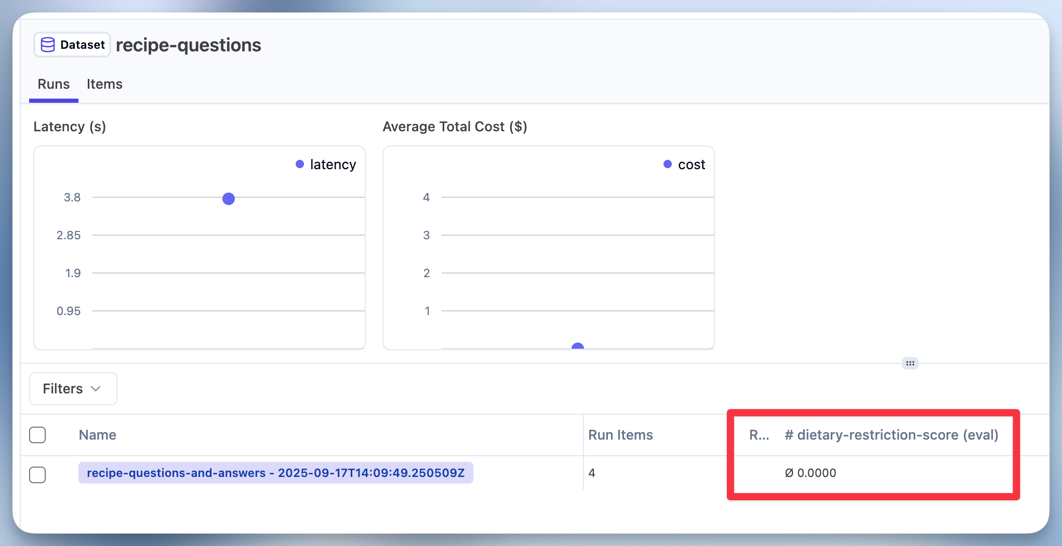Toggle the select-all checkbox in the table header
Screen dimensions: 1062x546
click(x=37, y=435)
